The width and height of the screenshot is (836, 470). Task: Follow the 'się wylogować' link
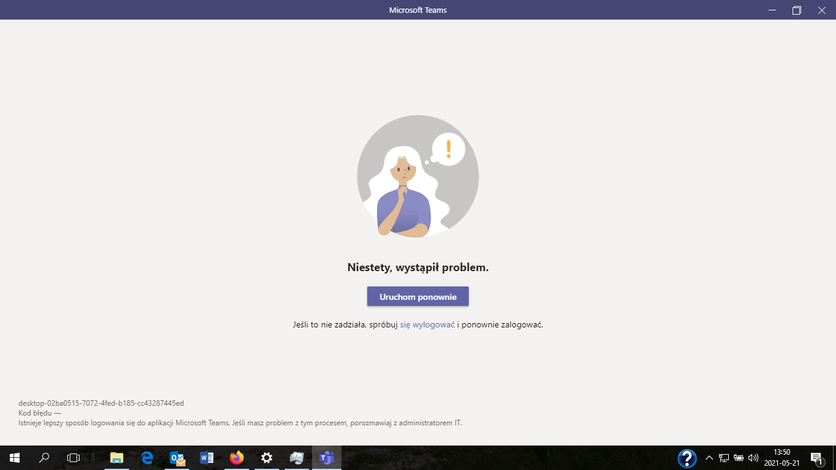pos(427,325)
